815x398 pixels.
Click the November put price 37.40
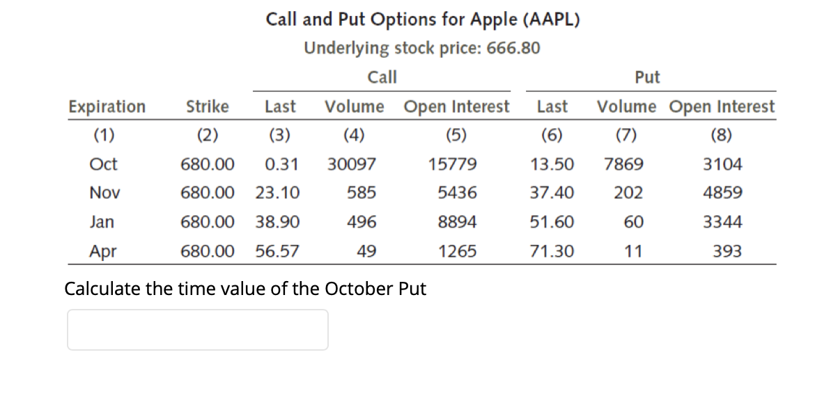552,193
